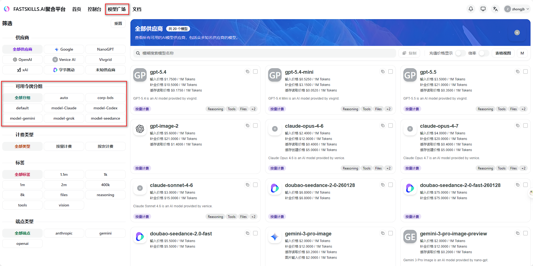This screenshot has width=533, height=266.
Task: Copy the claude-sonnet-4-6 model name
Action: [x=248, y=185]
